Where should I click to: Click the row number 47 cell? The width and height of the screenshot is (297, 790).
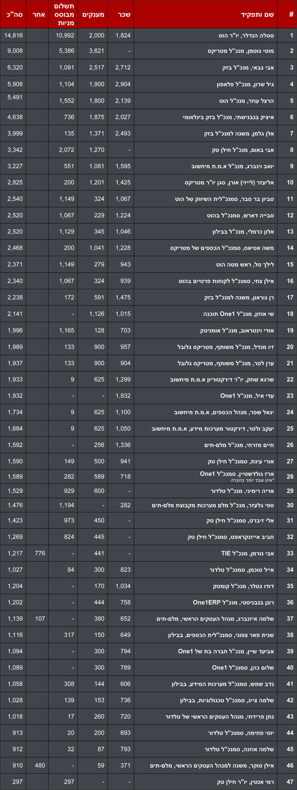point(290,782)
